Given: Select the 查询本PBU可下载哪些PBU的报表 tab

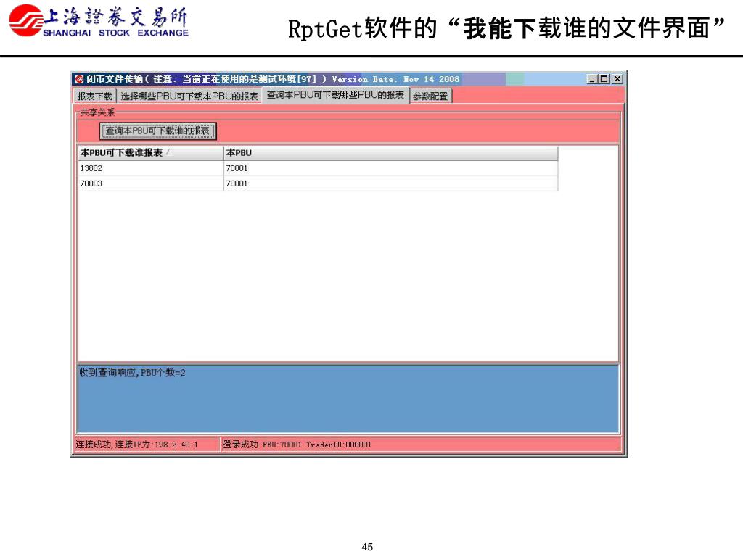Looking at the screenshot, I should (x=335, y=95).
